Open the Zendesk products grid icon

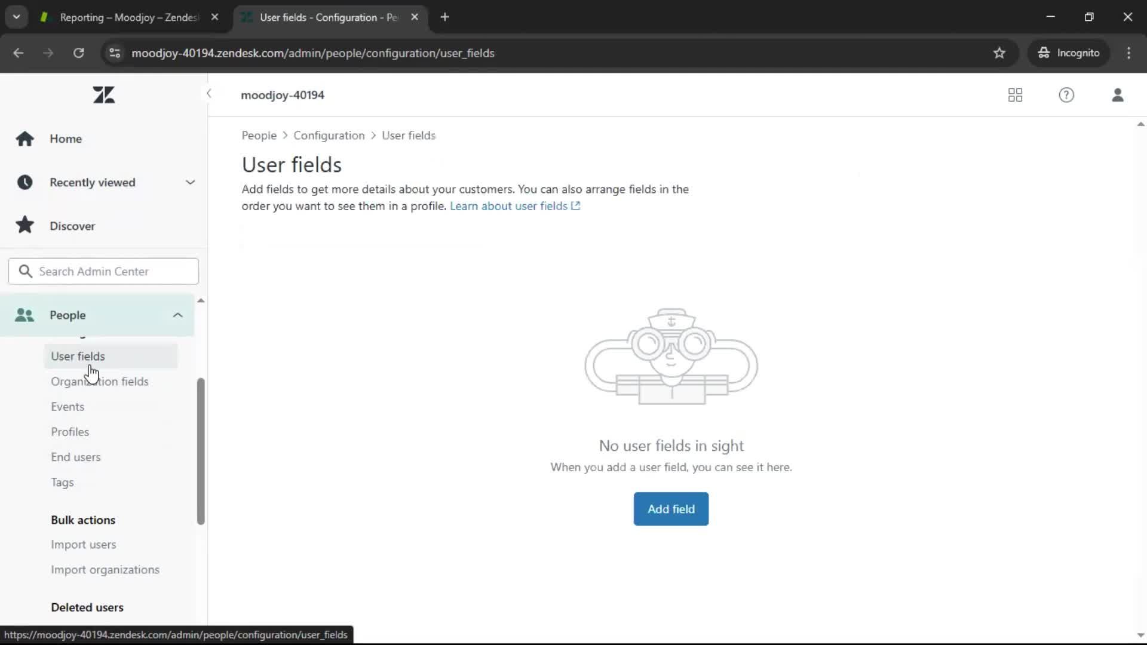pyautogui.click(x=1015, y=95)
